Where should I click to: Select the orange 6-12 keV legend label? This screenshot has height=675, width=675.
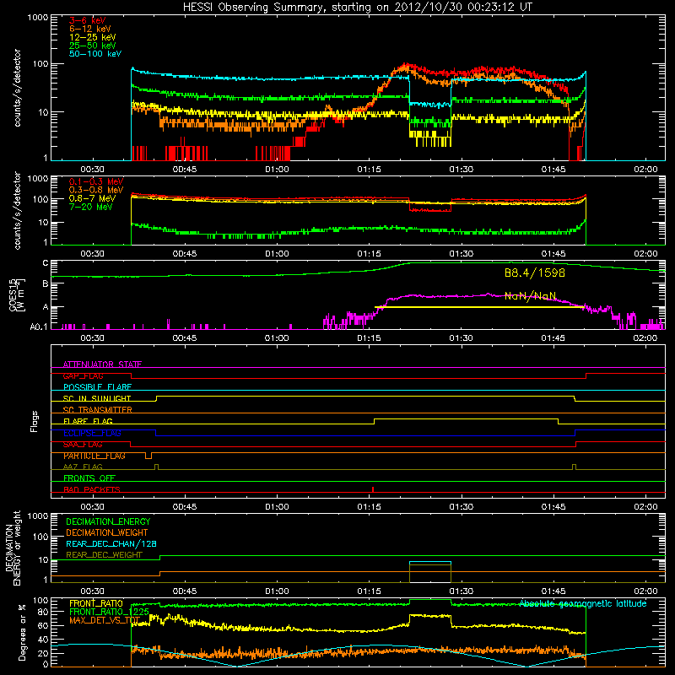[x=89, y=29]
